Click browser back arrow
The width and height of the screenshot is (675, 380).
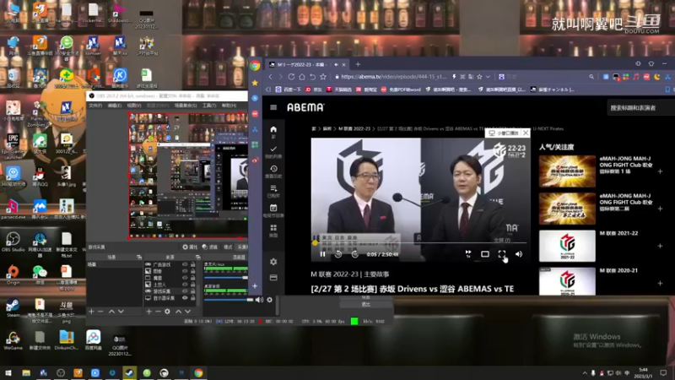coord(270,77)
